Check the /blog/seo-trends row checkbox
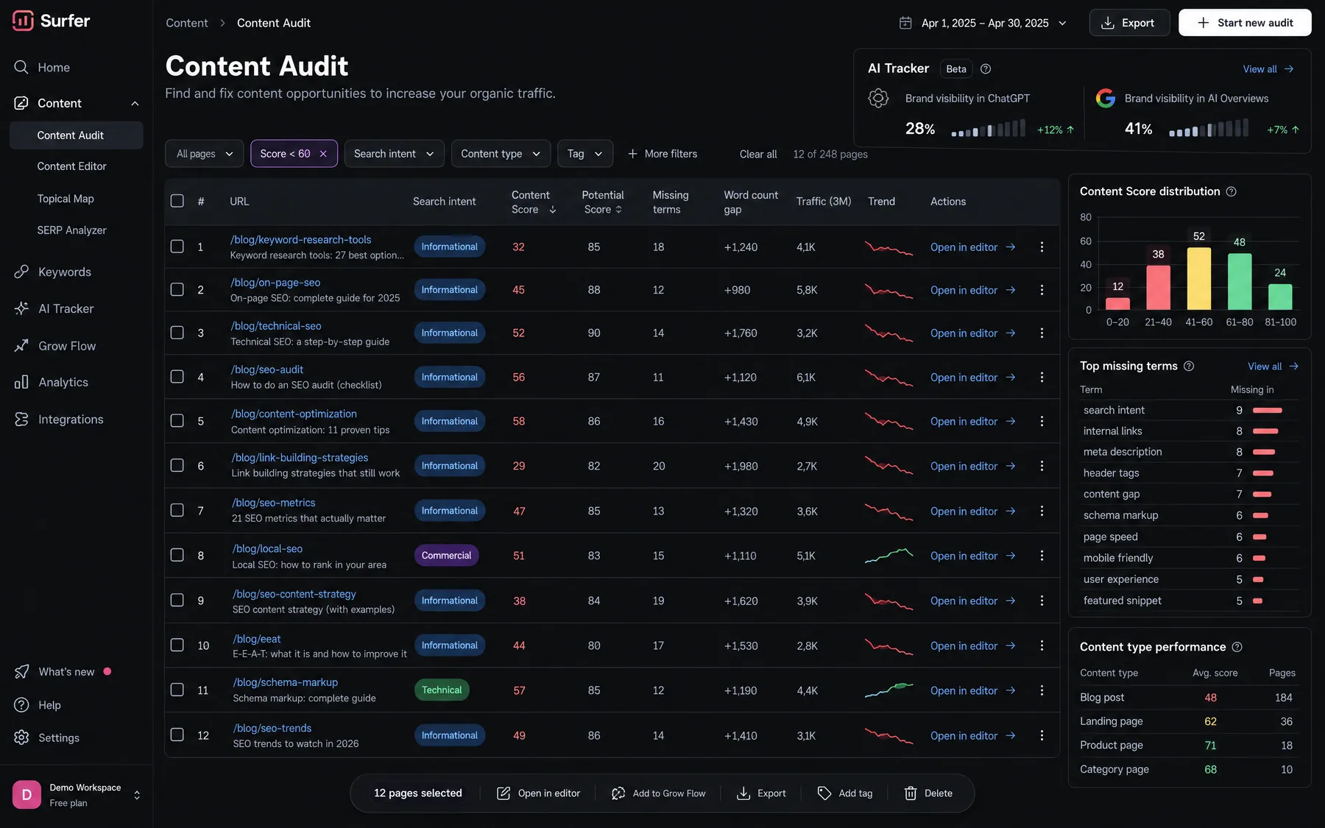The height and width of the screenshot is (828, 1325). tap(177, 735)
